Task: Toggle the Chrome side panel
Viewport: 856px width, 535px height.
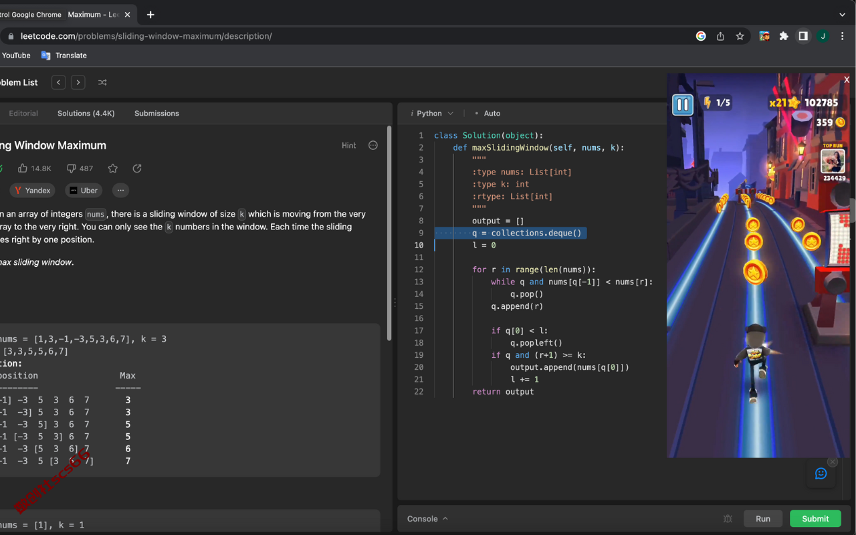Action: tap(803, 36)
